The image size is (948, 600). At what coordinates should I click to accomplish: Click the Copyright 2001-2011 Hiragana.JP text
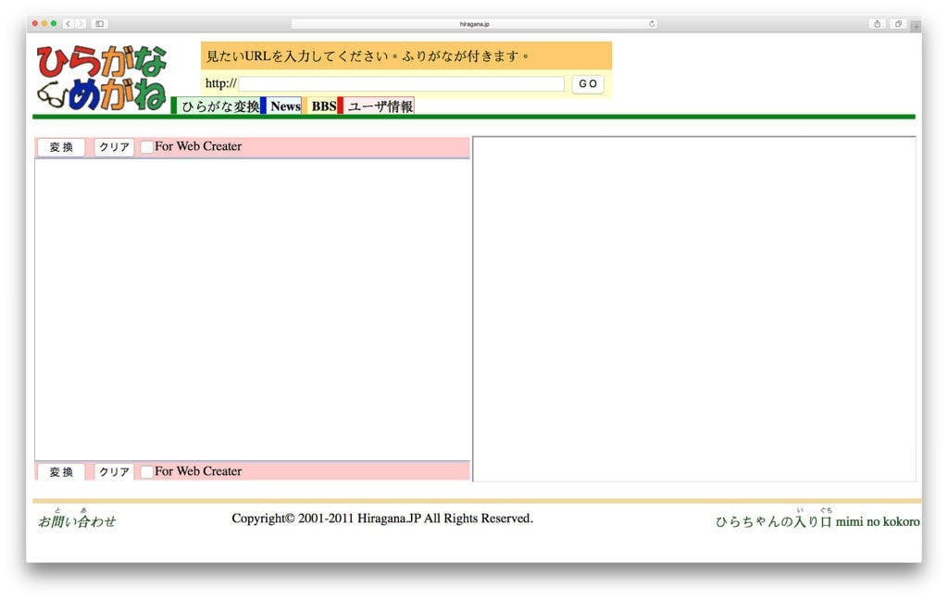[x=382, y=519]
